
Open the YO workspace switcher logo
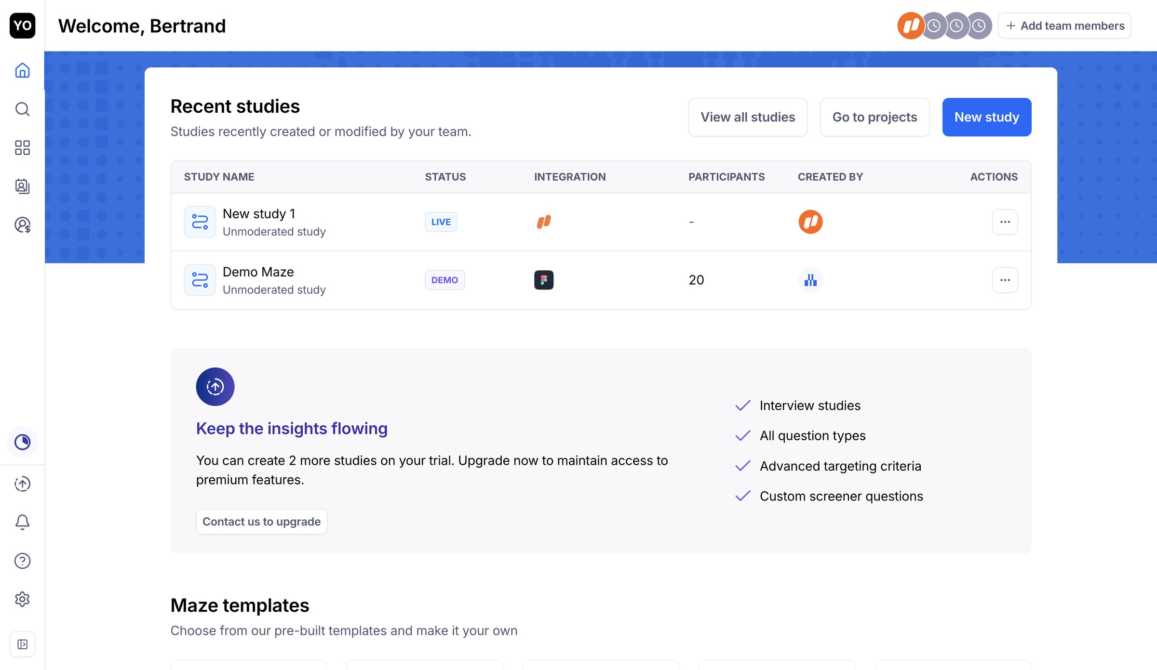pyautogui.click(x=22, y=26)
